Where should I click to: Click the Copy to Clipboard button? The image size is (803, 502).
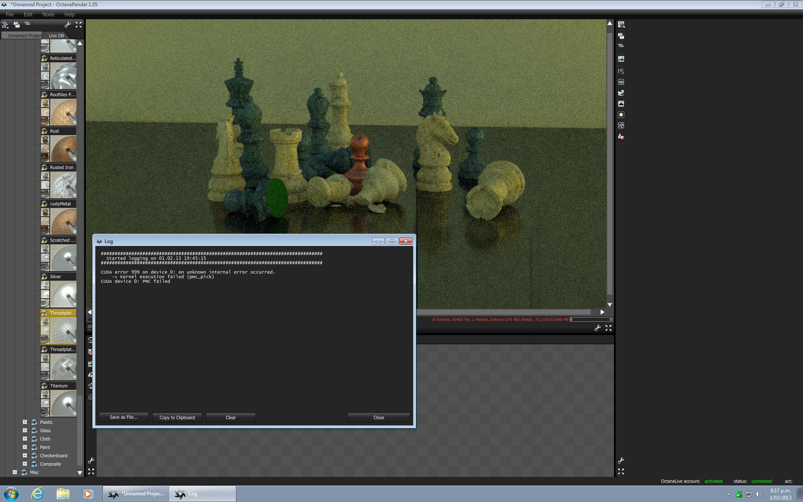pos(177,417)
